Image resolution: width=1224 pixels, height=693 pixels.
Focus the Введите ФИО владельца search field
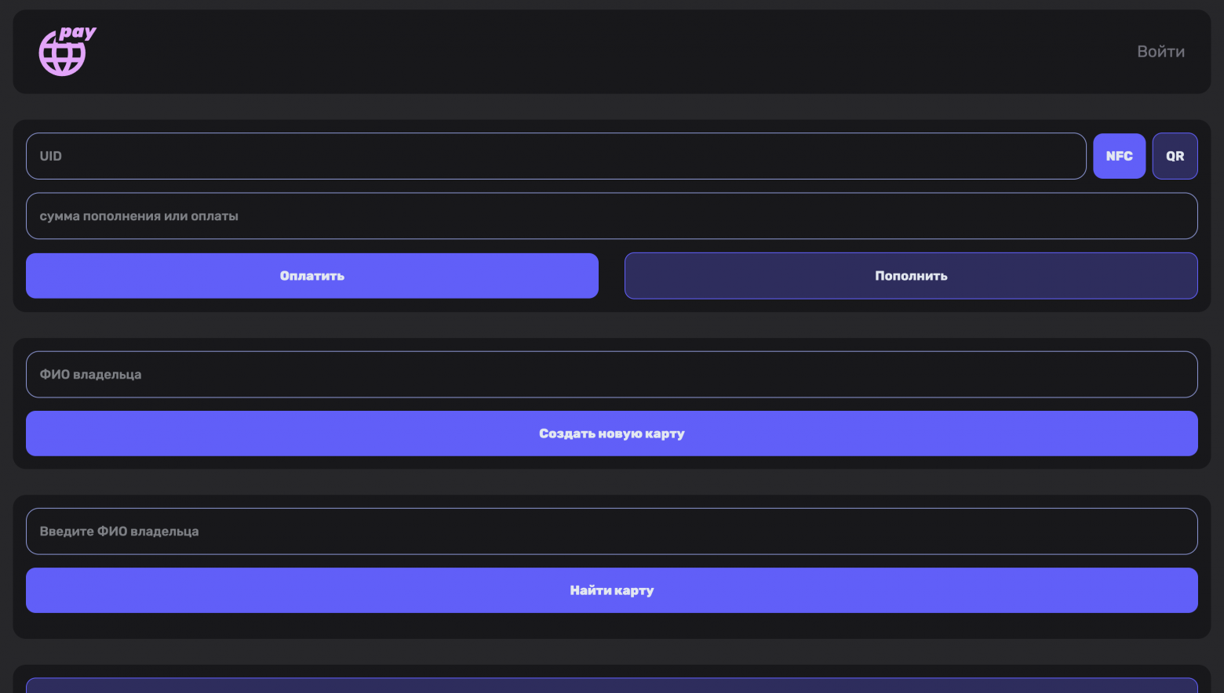pos(612,532)
